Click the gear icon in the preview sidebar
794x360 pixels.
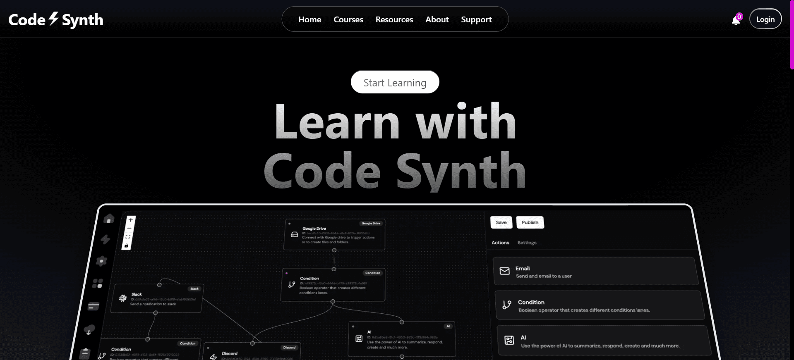tap(101, 261)
